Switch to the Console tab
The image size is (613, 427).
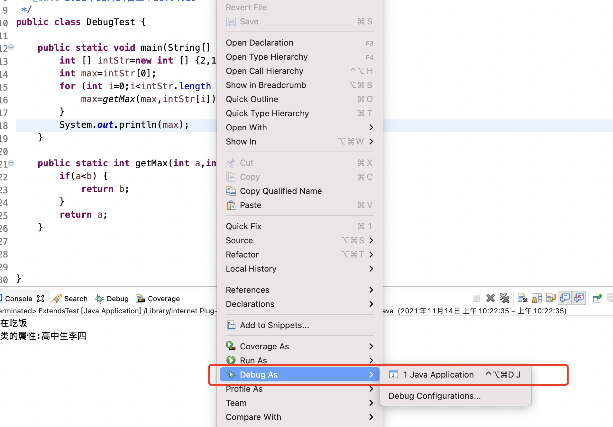[x=19, y=299]
